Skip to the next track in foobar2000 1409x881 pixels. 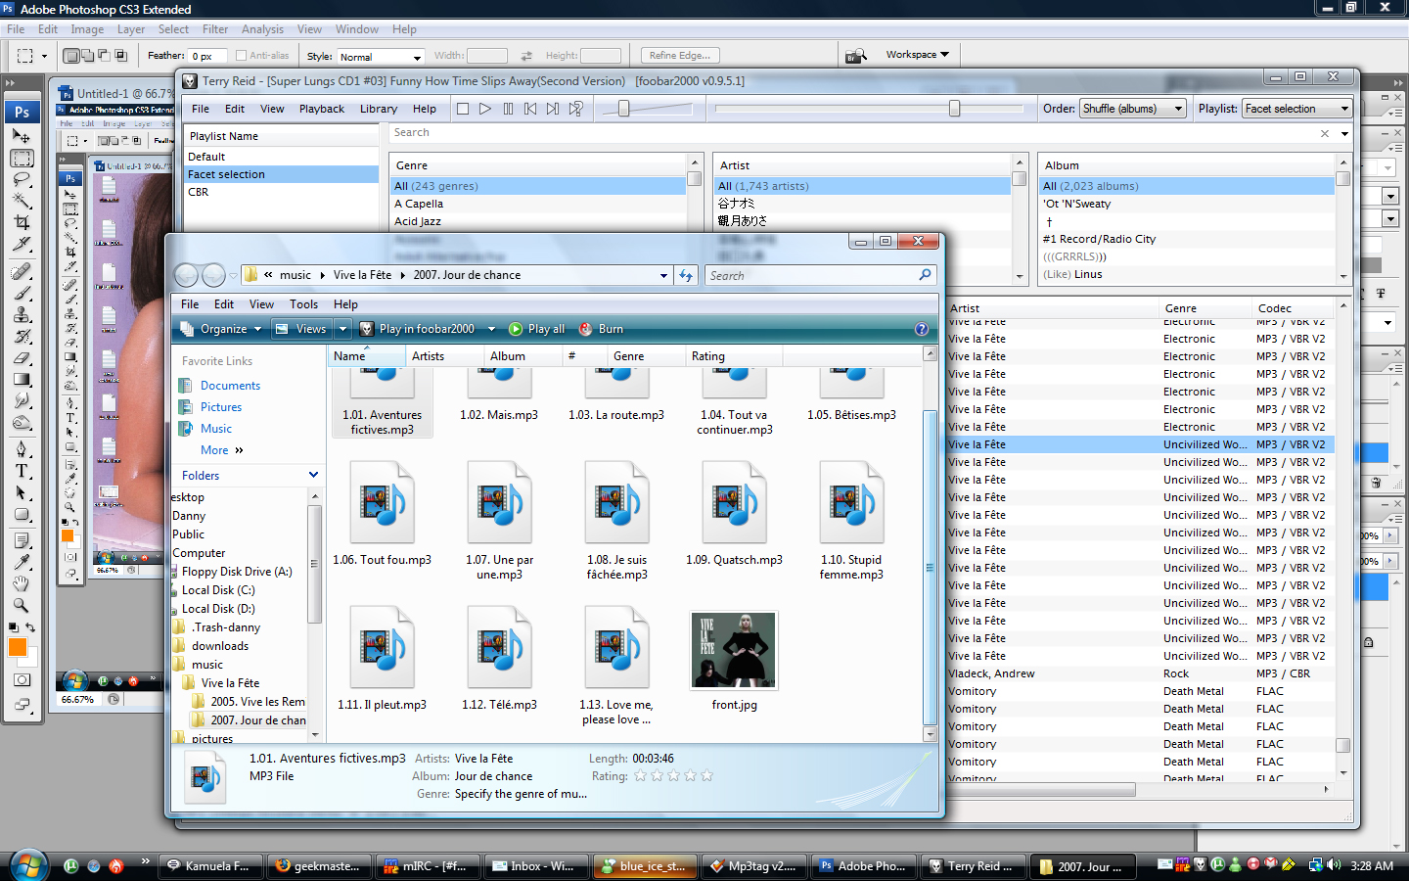(553, 109)
